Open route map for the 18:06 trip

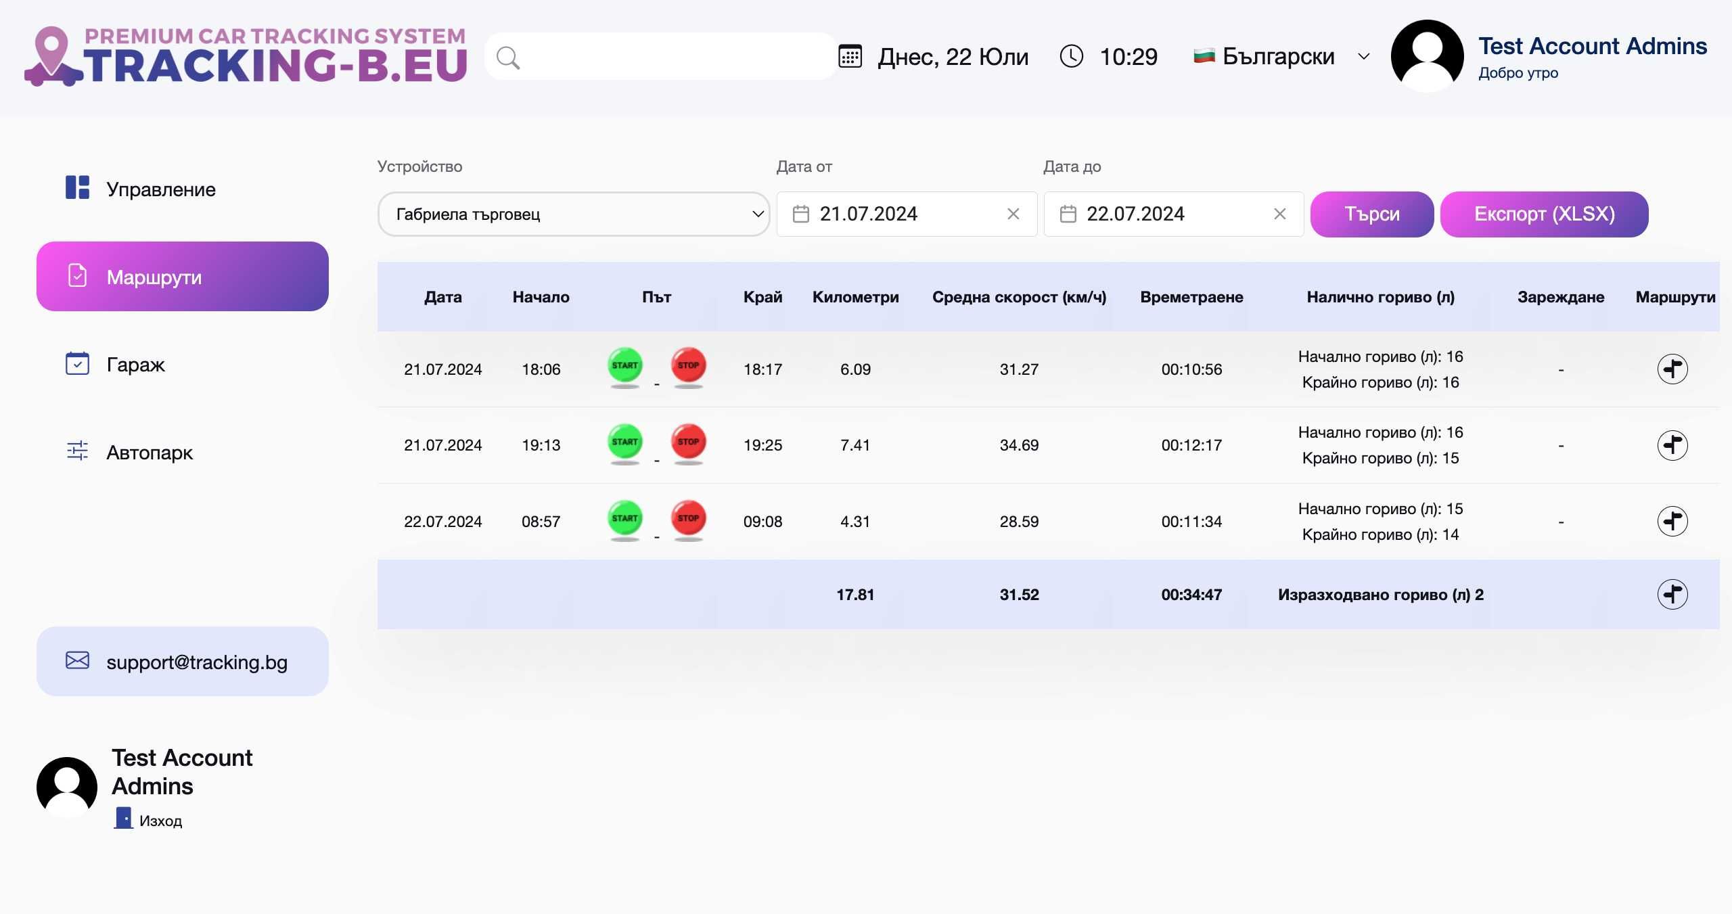coord(1672,369)
